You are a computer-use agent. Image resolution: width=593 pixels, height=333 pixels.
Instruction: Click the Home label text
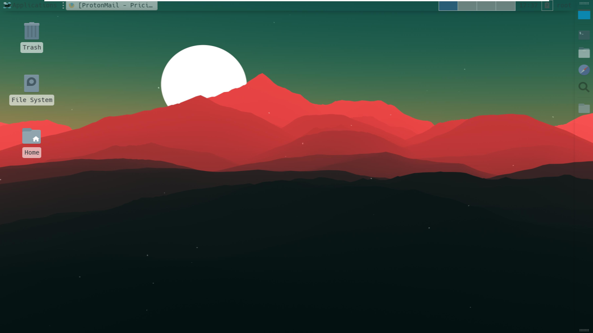coord(32,152)
